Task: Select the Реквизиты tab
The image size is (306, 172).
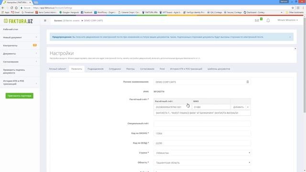Action: [76, 69]
